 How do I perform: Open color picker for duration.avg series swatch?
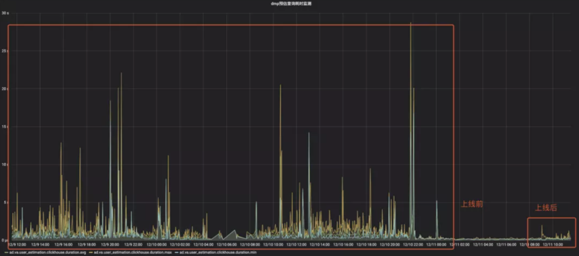tap(6, 252)
